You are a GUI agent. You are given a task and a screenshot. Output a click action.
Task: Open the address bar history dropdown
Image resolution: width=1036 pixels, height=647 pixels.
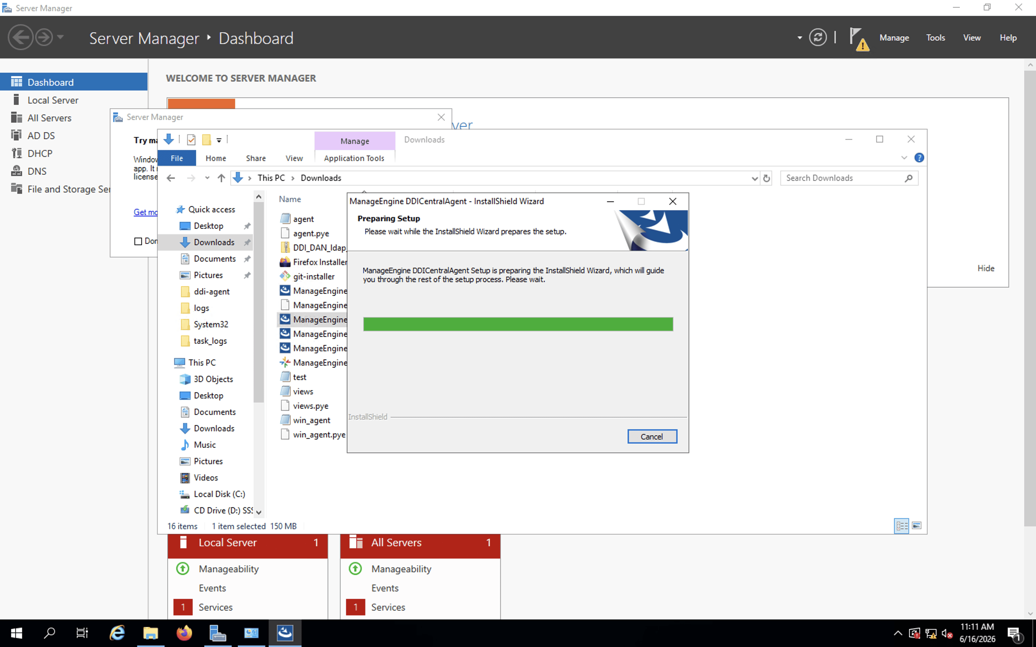coord(754,178)
